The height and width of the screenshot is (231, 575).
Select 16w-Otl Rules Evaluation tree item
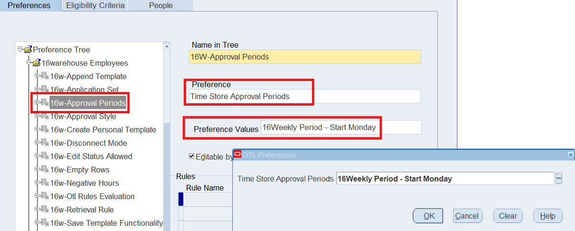(92, 196)
